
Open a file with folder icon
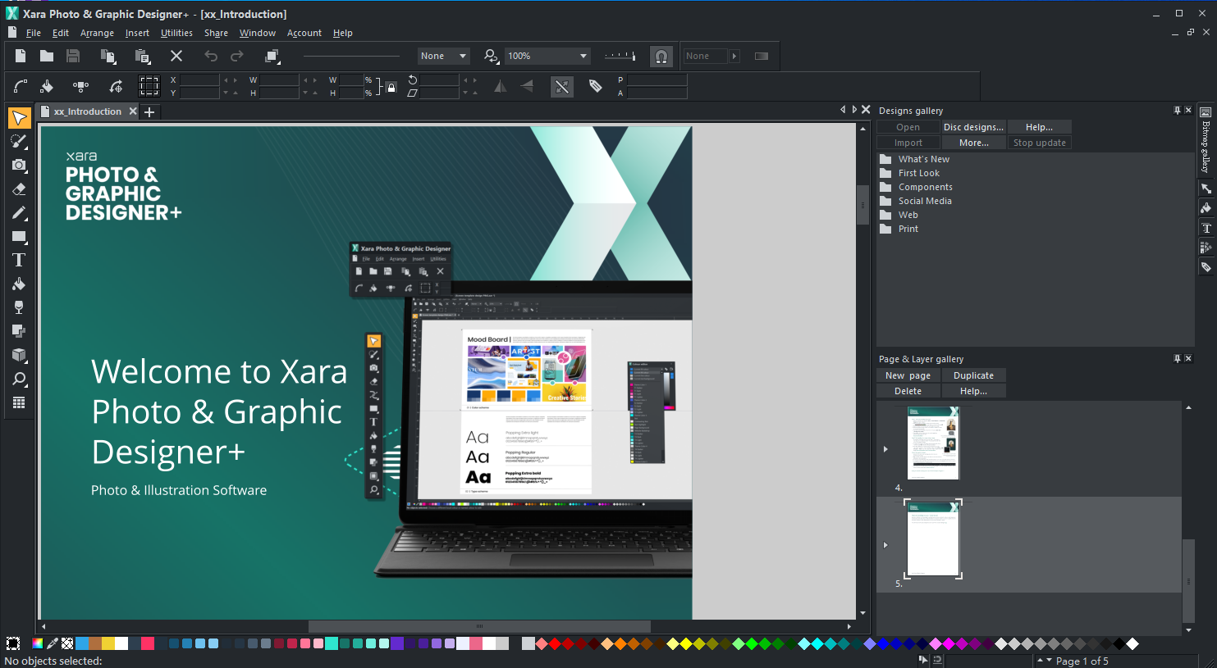pyautogui.click(x=47, y=56)
